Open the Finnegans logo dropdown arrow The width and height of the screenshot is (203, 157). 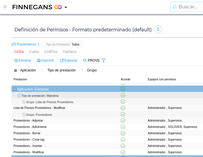pos(66,7)
